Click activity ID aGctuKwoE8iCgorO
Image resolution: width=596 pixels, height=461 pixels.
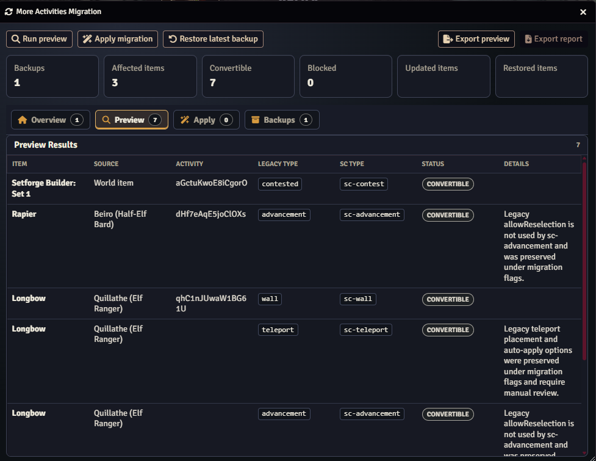pyautogui.click(x=211, y=183)
